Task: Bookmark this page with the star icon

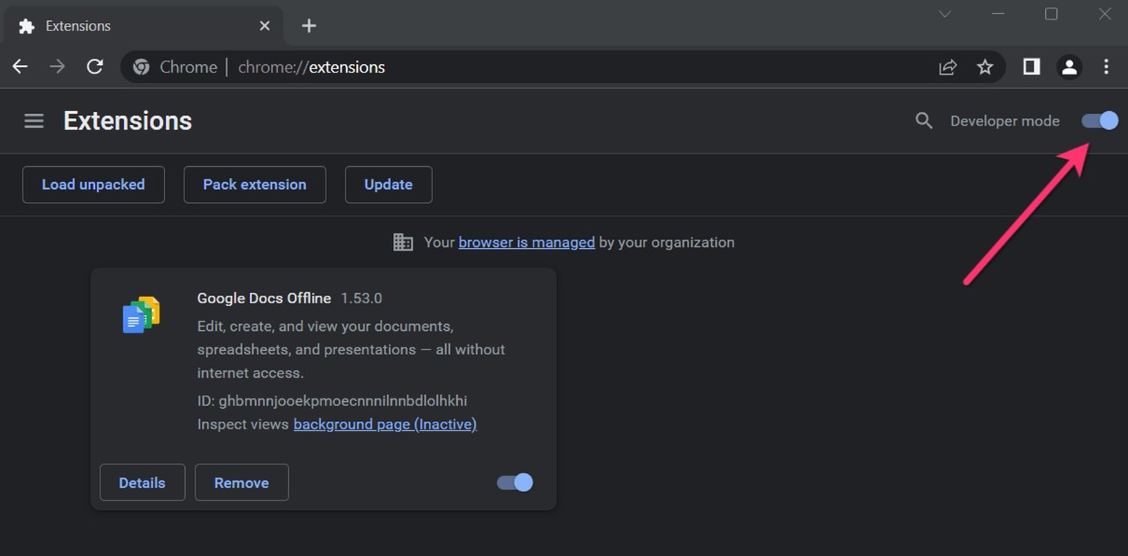Action: click(x=984, y=67)
